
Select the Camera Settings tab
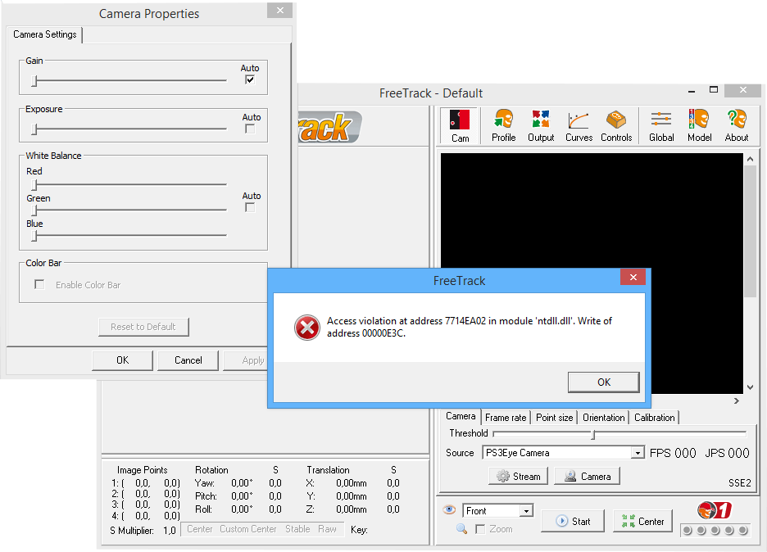coord(45,34)
